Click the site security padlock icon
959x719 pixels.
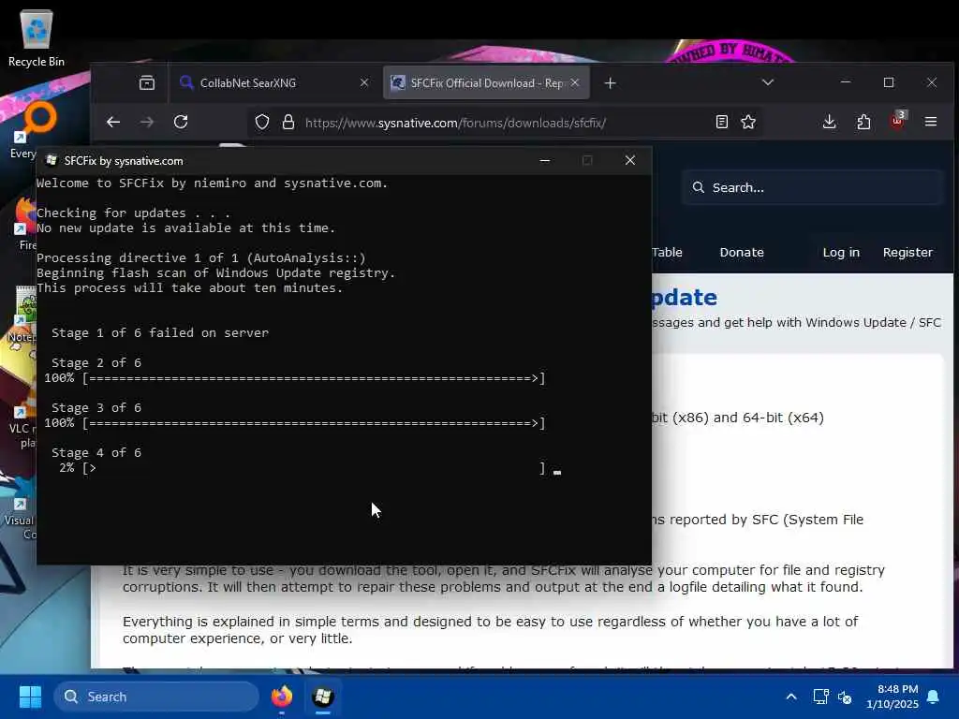(x=288, y=123)
